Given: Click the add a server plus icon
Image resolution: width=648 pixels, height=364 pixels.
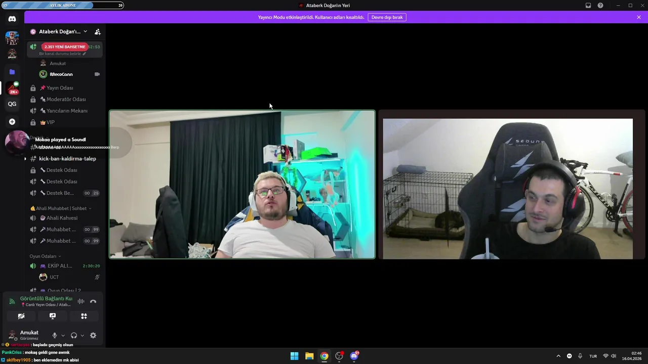Looking at the screenshot, I should point(12,122).
